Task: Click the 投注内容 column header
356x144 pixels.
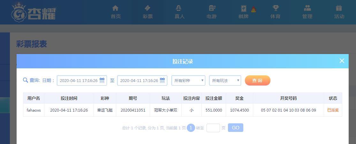Action: pos(191,98)
